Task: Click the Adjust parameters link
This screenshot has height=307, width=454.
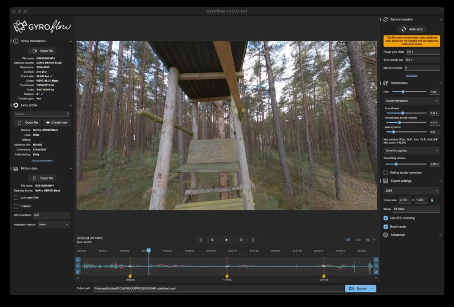Action: coord(42,161)
